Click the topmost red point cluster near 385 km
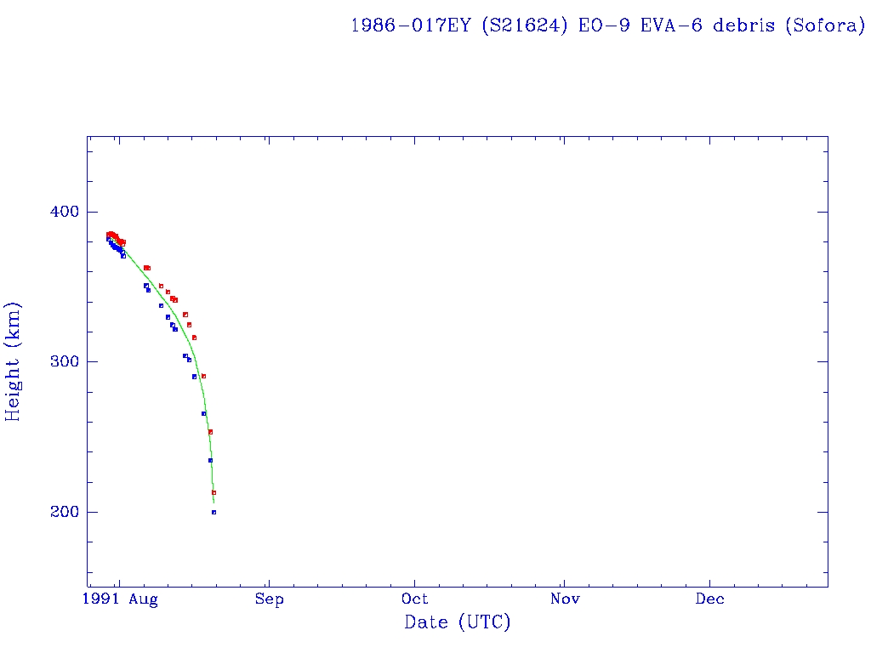This screenshot has height=653, width=871. pos(111,235)
